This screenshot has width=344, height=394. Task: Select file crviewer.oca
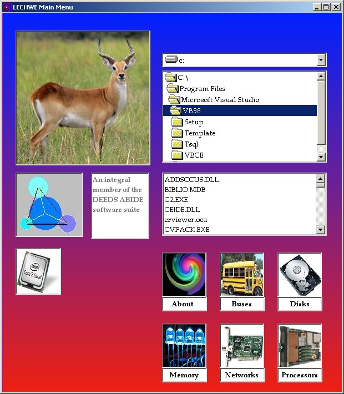pyautogui.click(x=186, y=220)
